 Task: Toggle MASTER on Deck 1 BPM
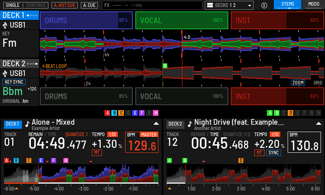point(149,135)
